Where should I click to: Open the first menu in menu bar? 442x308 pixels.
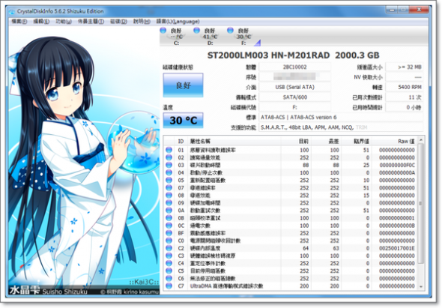tap(19, 22)
